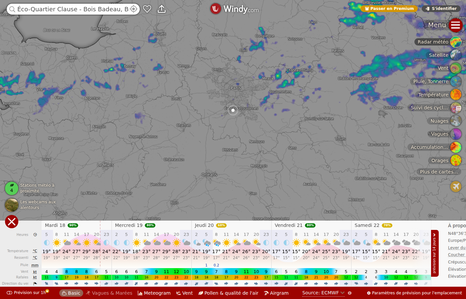The width and height of the screenshot is (466, 299).
Task: Select the Orages layer icon
Action: point(456,160)
